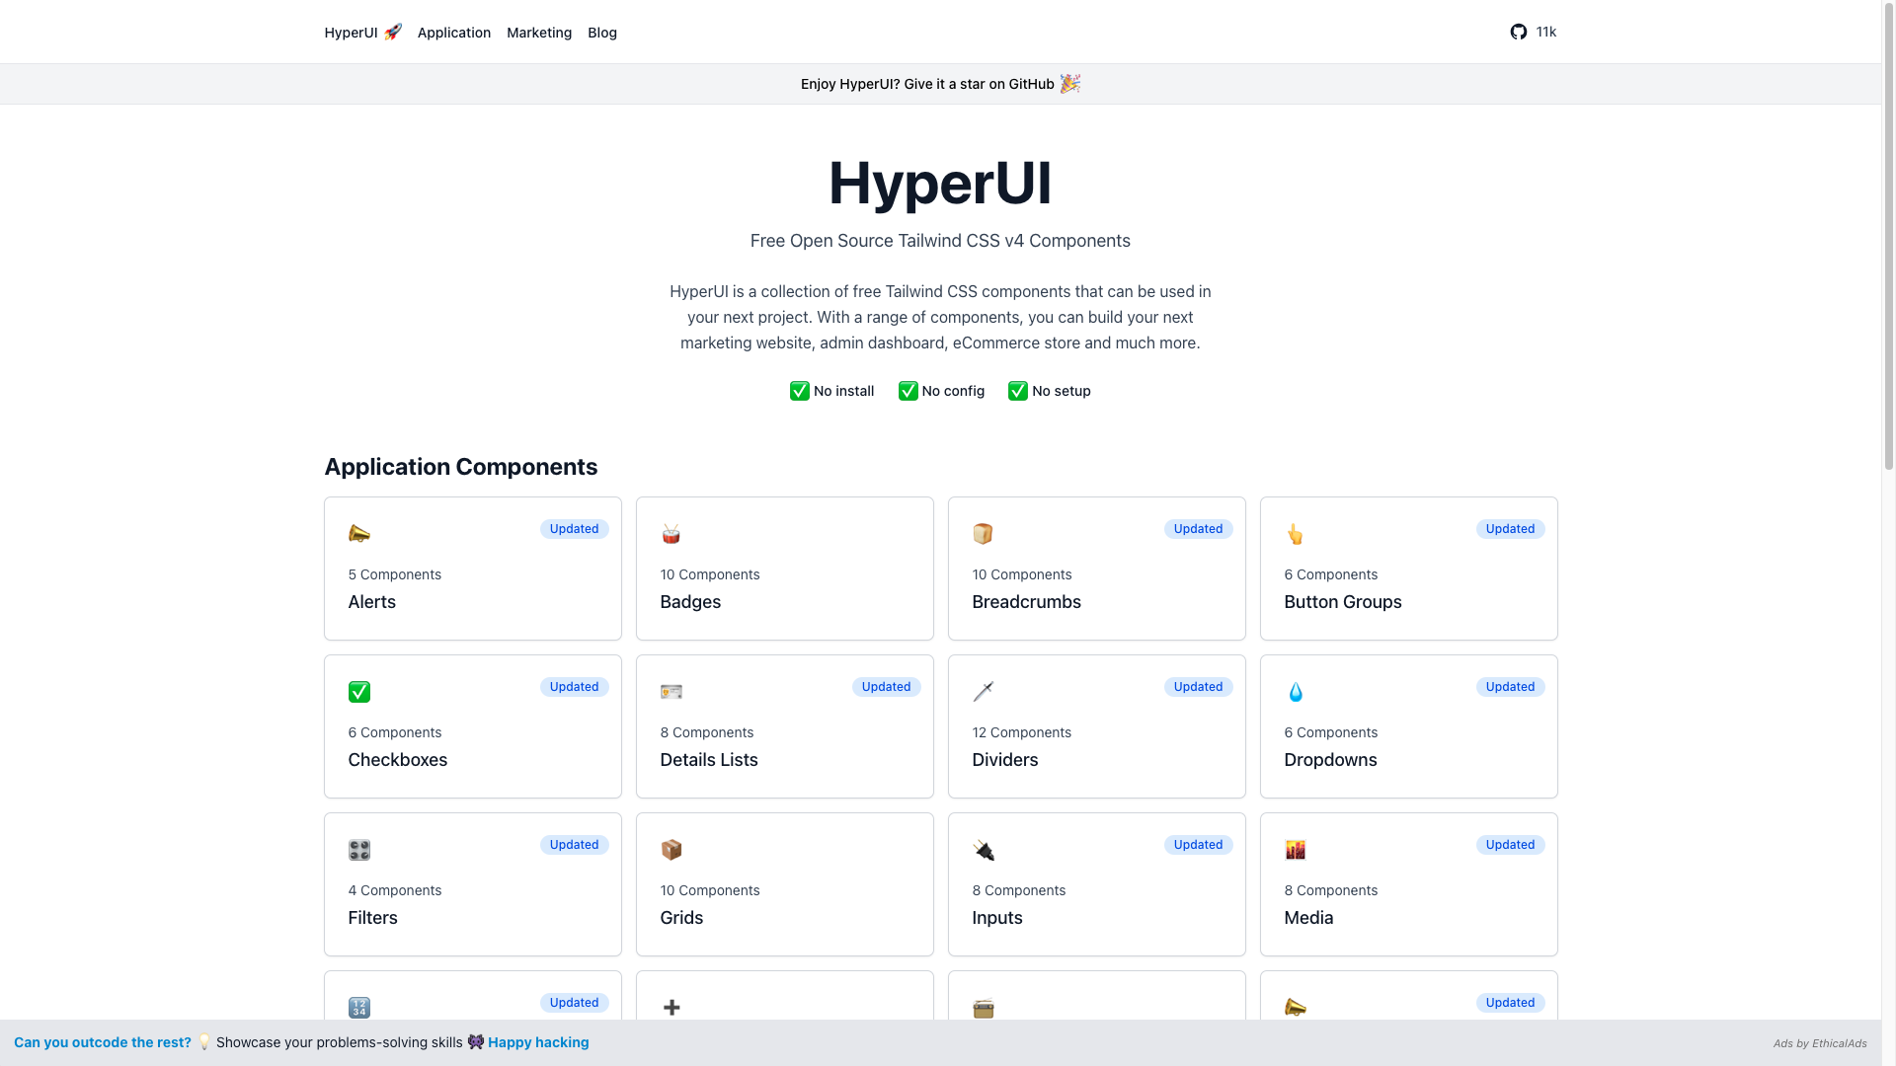This screenshot has height=1066, width=1896.
Task: Click the Badges drum icon
Action: [x=671, y=534]
